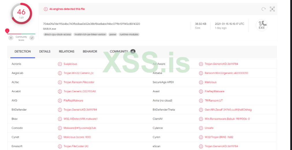This screenshot has height=150, width=292.
Task: Click the alert icon beside '46 engines detected'
Action: (46, 9)
